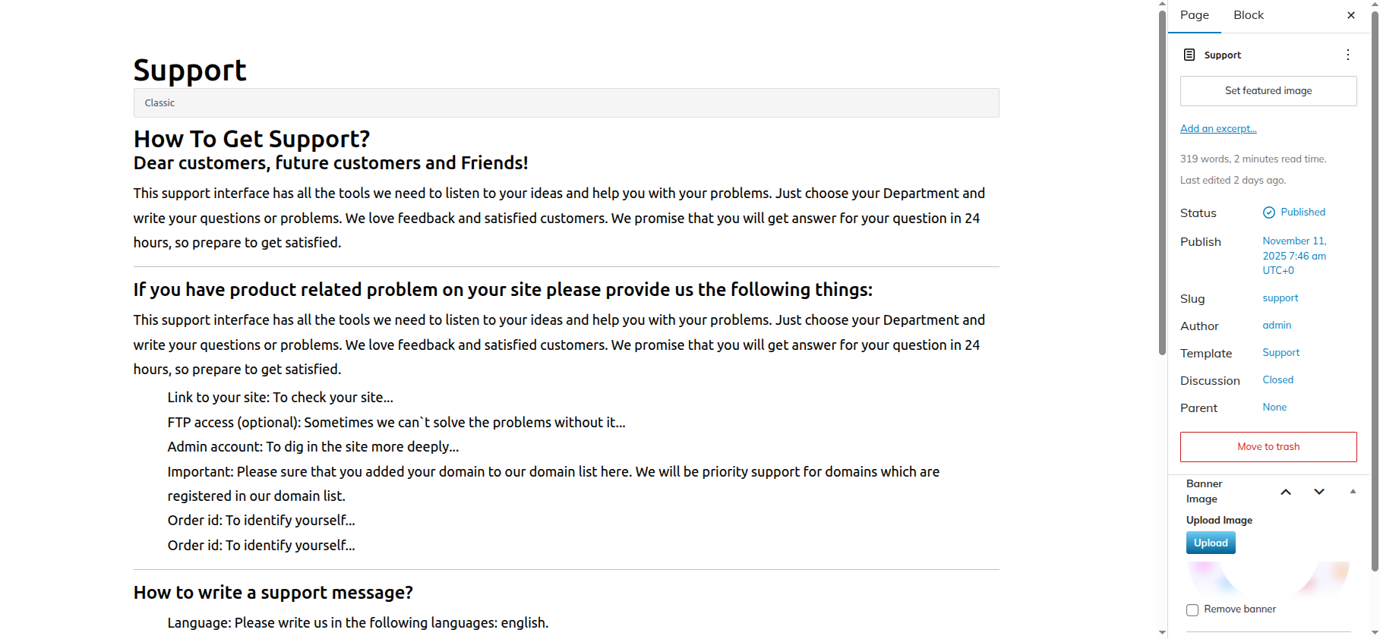This screenshot has width=1380, height=639.
Task: Click the page document icon beside Support
Action: pyautogui.click(x=1189, y=55)
